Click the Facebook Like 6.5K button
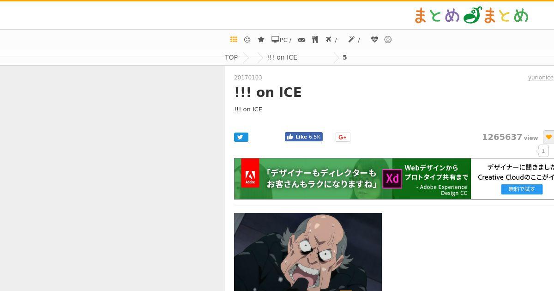Image resolution: width=554 pixels, height=291 pixels. [303, 137]
